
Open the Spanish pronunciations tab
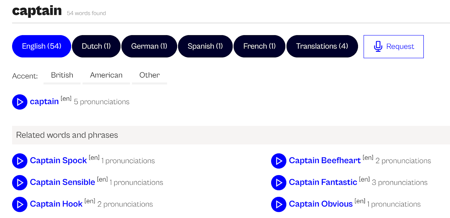tap(205, 46)
